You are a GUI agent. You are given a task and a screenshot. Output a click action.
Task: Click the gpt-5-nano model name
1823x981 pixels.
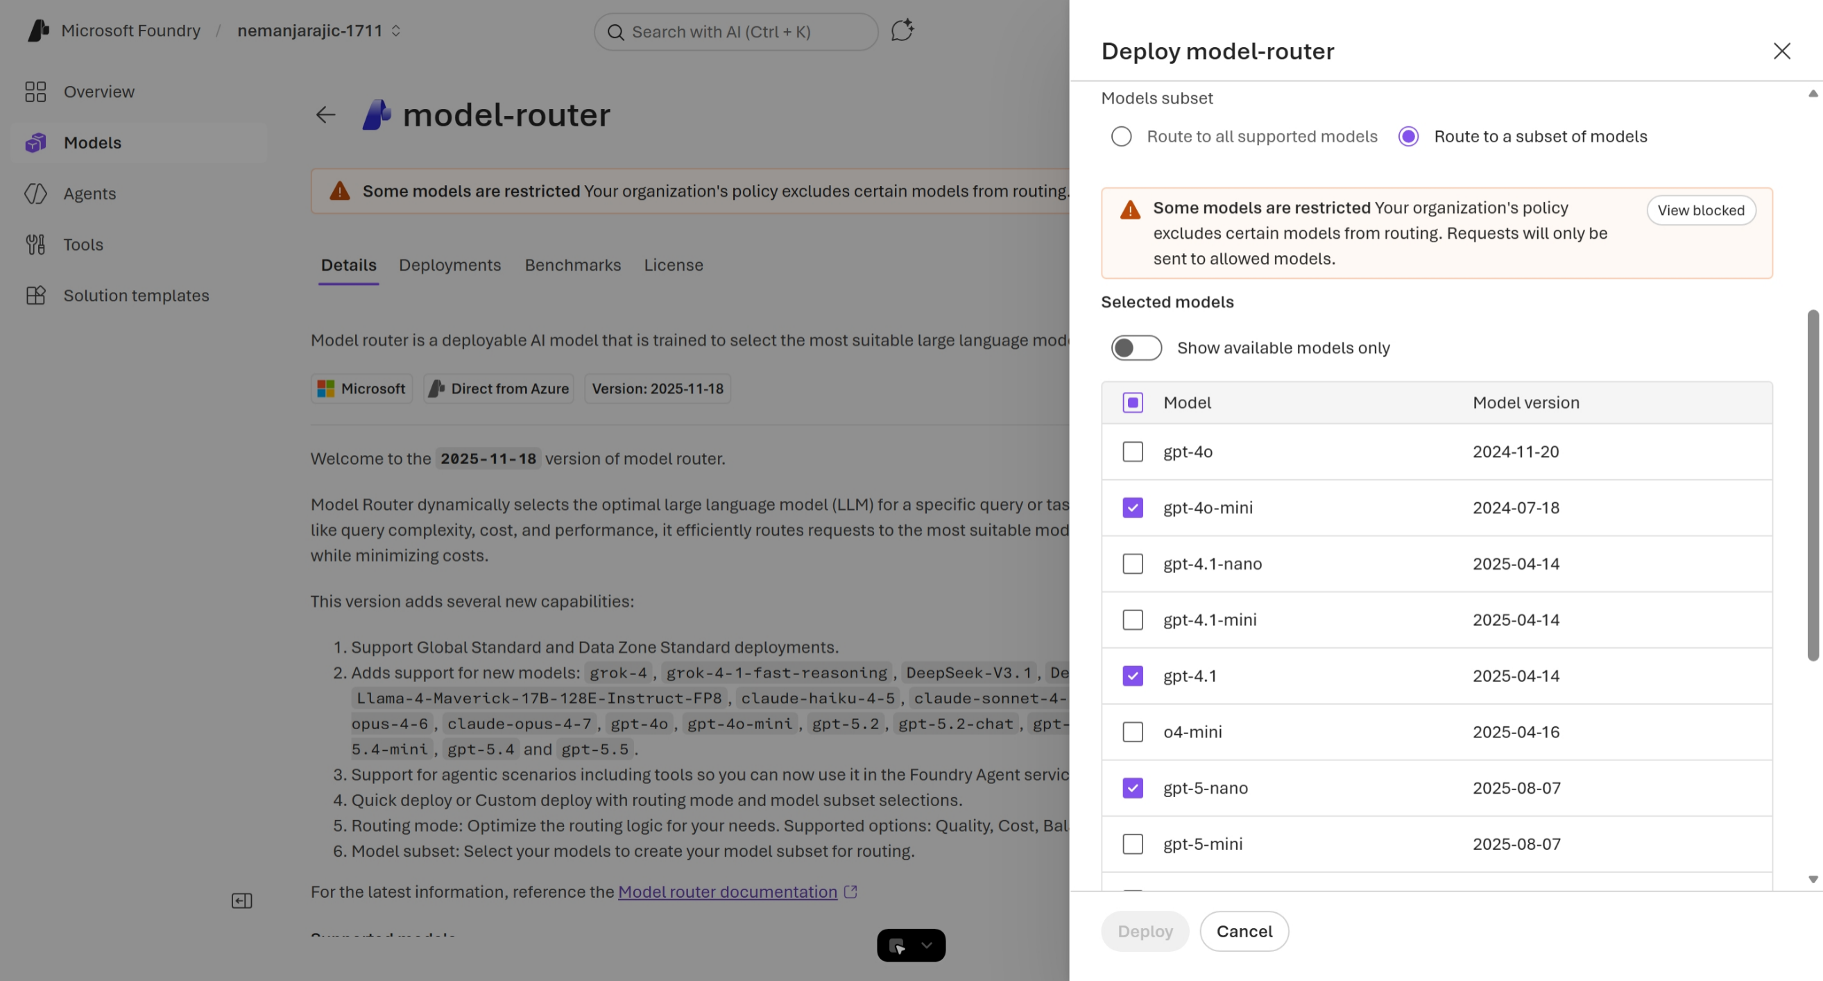click(x=1205, y=787)
